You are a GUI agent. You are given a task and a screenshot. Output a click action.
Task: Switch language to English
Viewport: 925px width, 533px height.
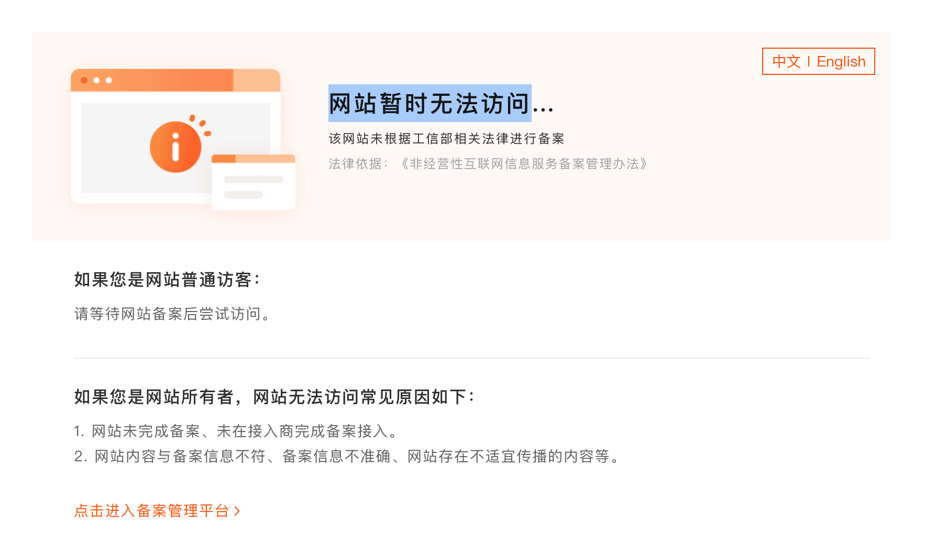tap(841, 62)
